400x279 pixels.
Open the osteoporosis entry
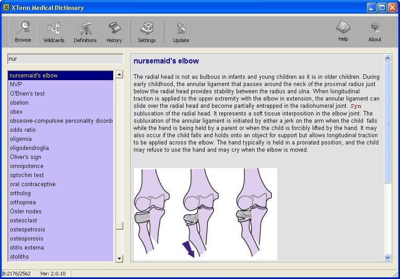28,238
